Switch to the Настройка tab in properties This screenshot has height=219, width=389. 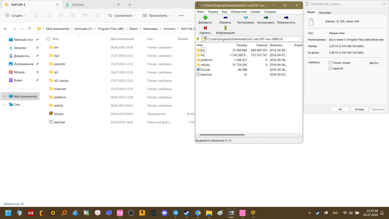tap(325, 12)
